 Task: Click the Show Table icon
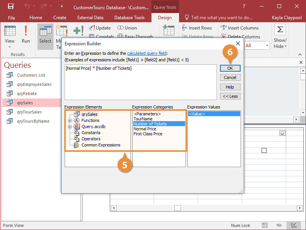coord(169,30)
